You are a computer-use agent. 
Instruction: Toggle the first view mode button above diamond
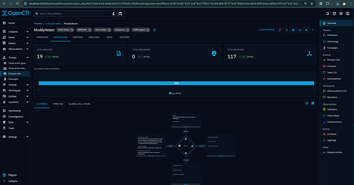307,103
